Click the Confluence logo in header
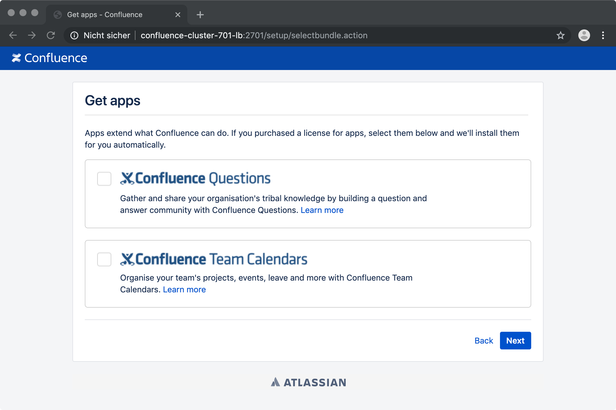Screen dimensions: 616x410 (x=49, y=58)
